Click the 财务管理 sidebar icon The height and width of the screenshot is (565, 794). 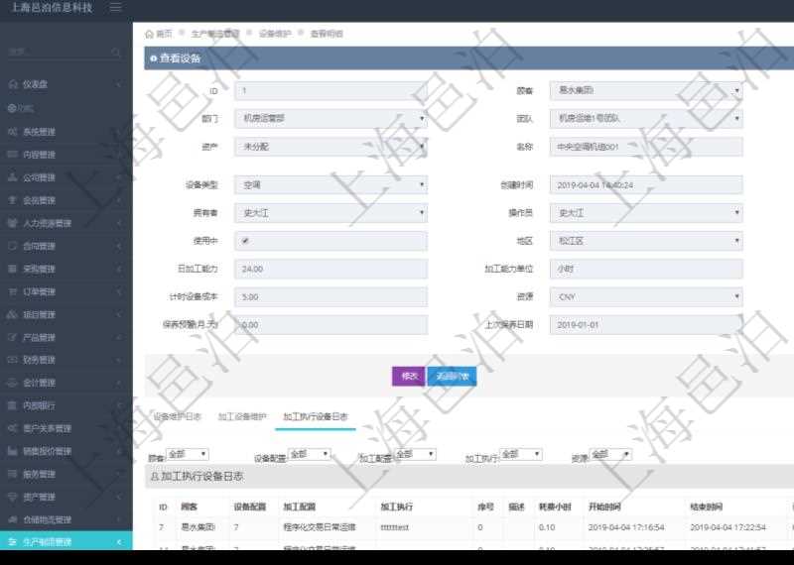[13, 360]
